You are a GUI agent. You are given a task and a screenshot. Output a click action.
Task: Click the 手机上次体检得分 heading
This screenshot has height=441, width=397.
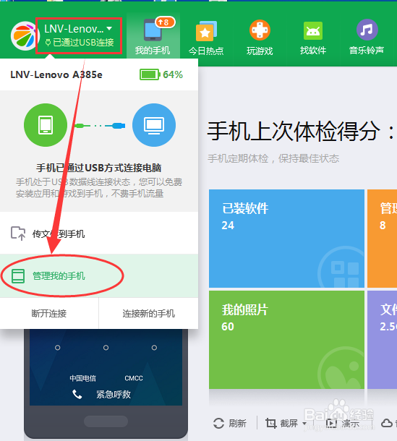301,131
